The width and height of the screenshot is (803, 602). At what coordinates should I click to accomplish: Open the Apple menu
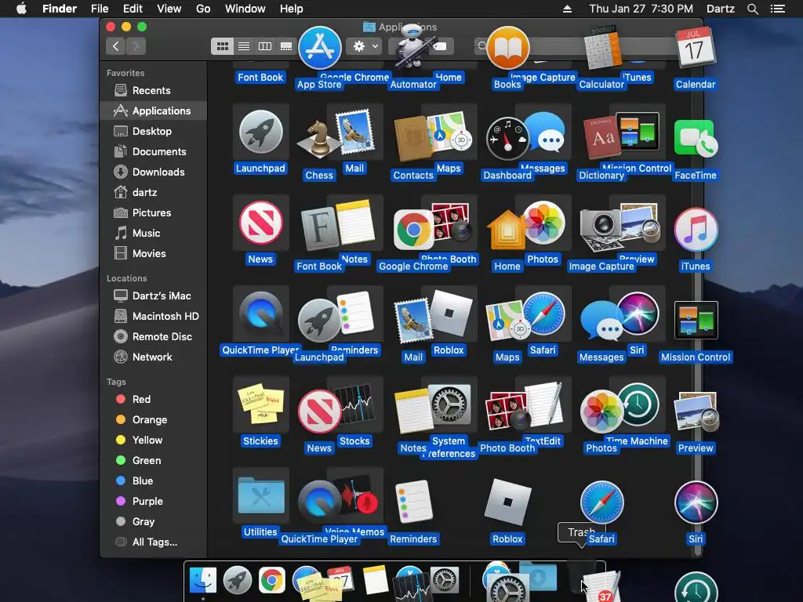(x=21, y=9)
